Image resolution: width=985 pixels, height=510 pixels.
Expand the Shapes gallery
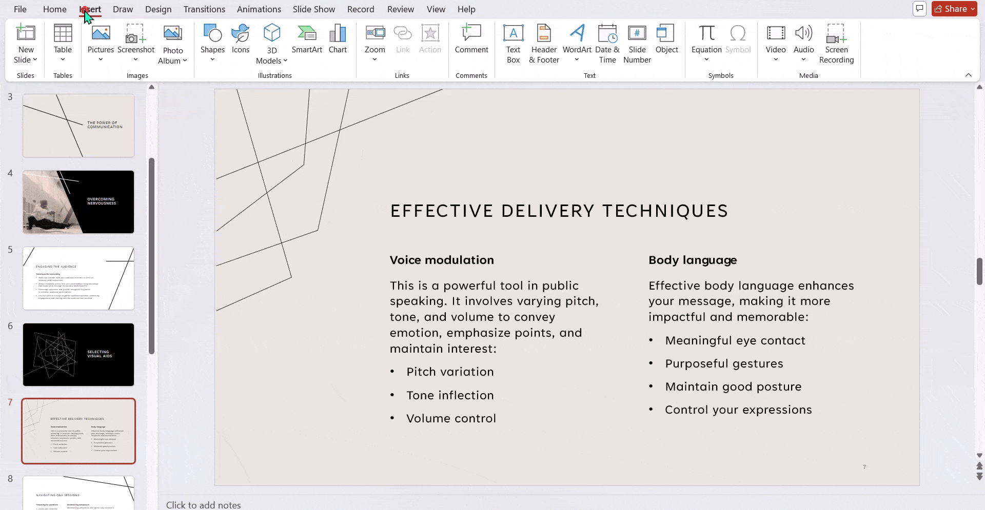click(212, 59)
